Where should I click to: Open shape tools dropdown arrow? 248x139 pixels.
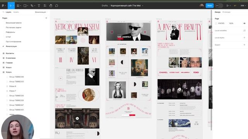click(28, 6)
